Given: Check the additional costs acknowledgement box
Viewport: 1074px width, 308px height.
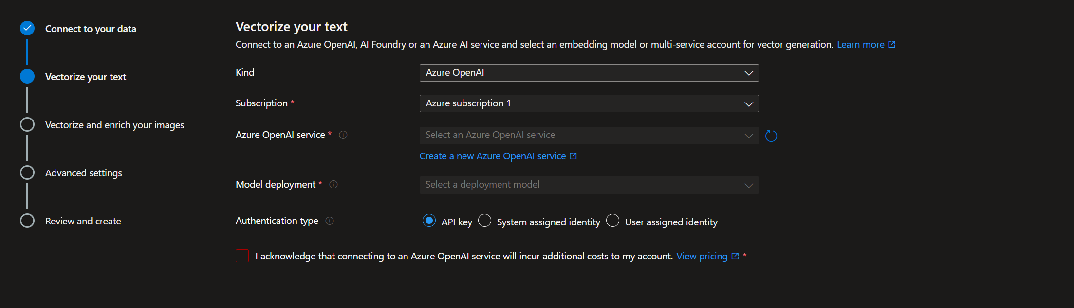Looking at the screenshot, I should [x=242, y=256].
